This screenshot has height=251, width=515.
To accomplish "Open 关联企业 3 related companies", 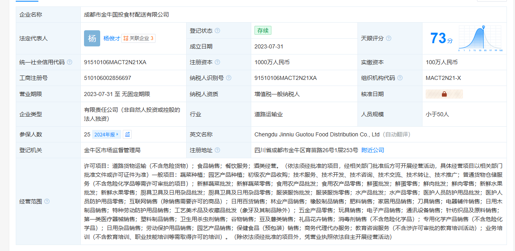I will point(139,38).
